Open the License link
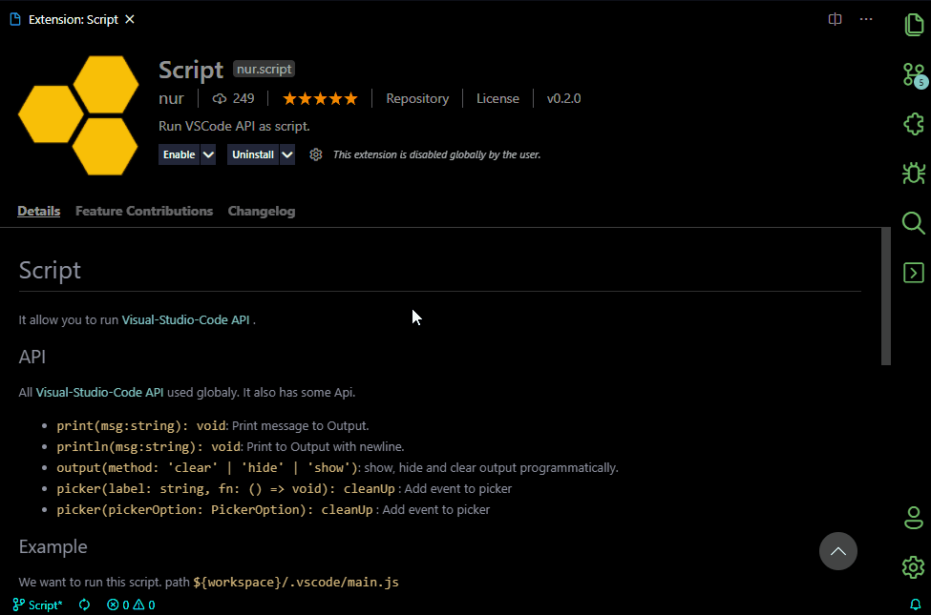This screenshot has height=615, width=931. [497, 98]
